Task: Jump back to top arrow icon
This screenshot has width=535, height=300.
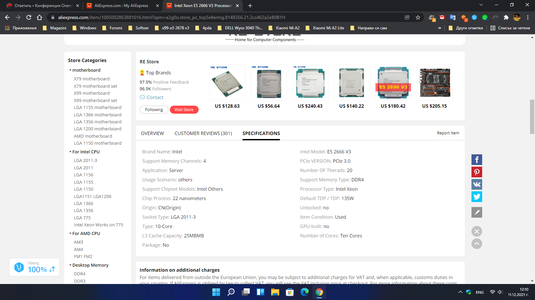Action: (x=477, y=244)
